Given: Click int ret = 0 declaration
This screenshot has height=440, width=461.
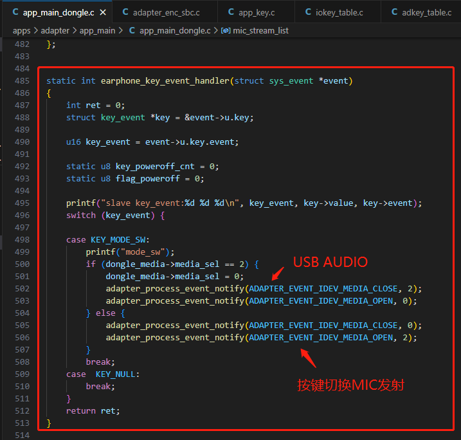Looking at the screenshot, I should point(96,105).
